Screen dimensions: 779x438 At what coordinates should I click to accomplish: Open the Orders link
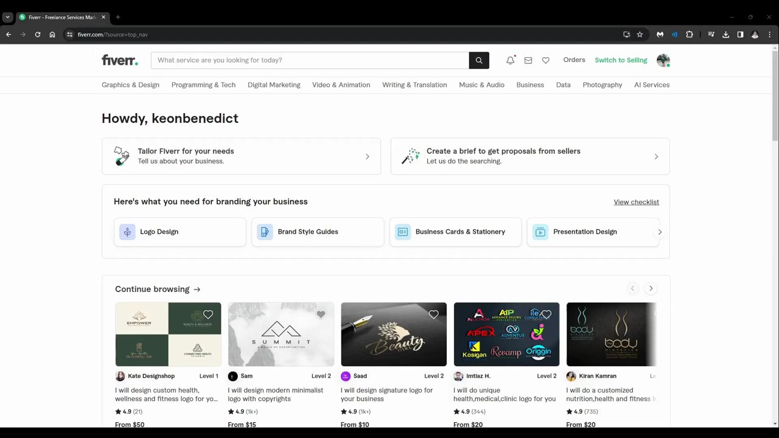tap(574, 60)
